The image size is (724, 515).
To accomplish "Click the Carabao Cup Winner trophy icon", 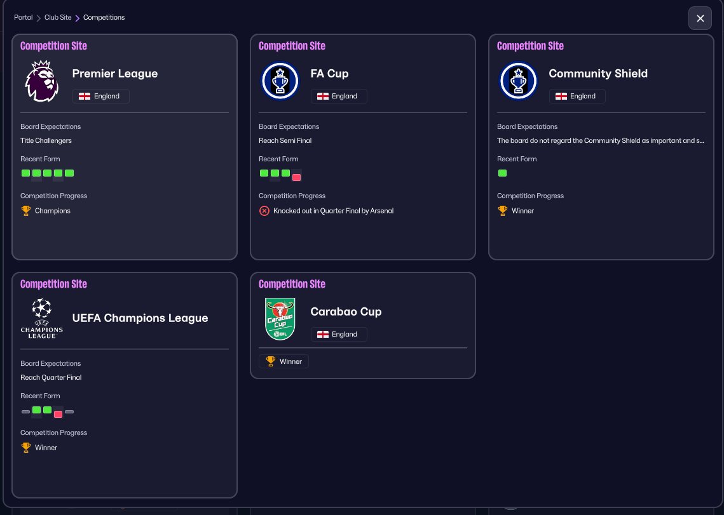I will [x=271, y=361].
